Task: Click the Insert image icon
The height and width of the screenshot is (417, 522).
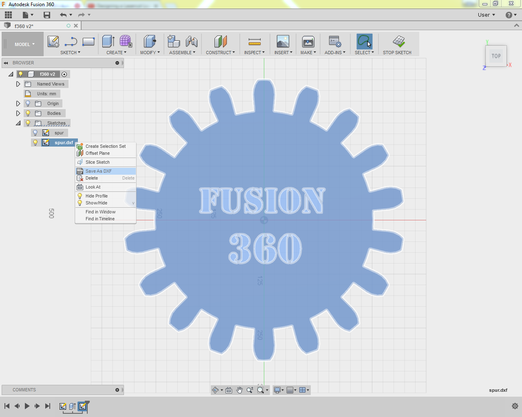Action: pyautogui.click(x=283, y=42)
